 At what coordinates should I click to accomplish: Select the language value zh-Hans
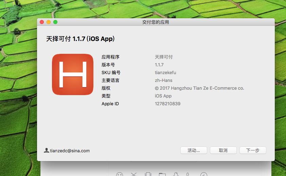(x=164, y=80)
